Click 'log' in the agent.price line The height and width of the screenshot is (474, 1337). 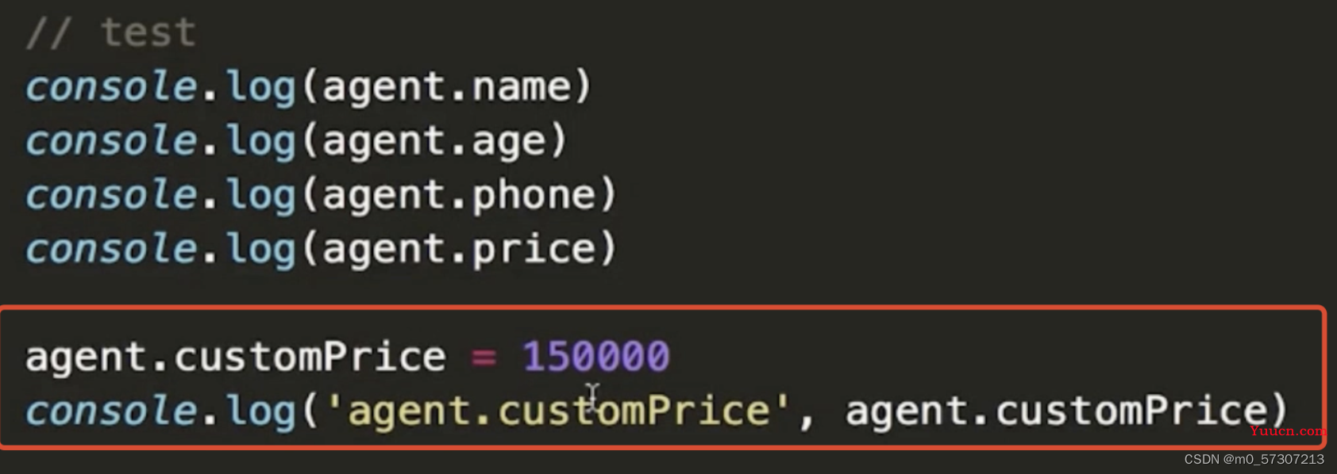(261, 250)
